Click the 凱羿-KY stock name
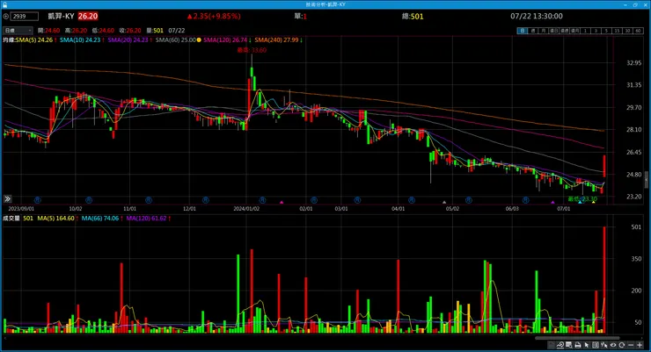This screenshot has width=651, height=352. [61, 17]
